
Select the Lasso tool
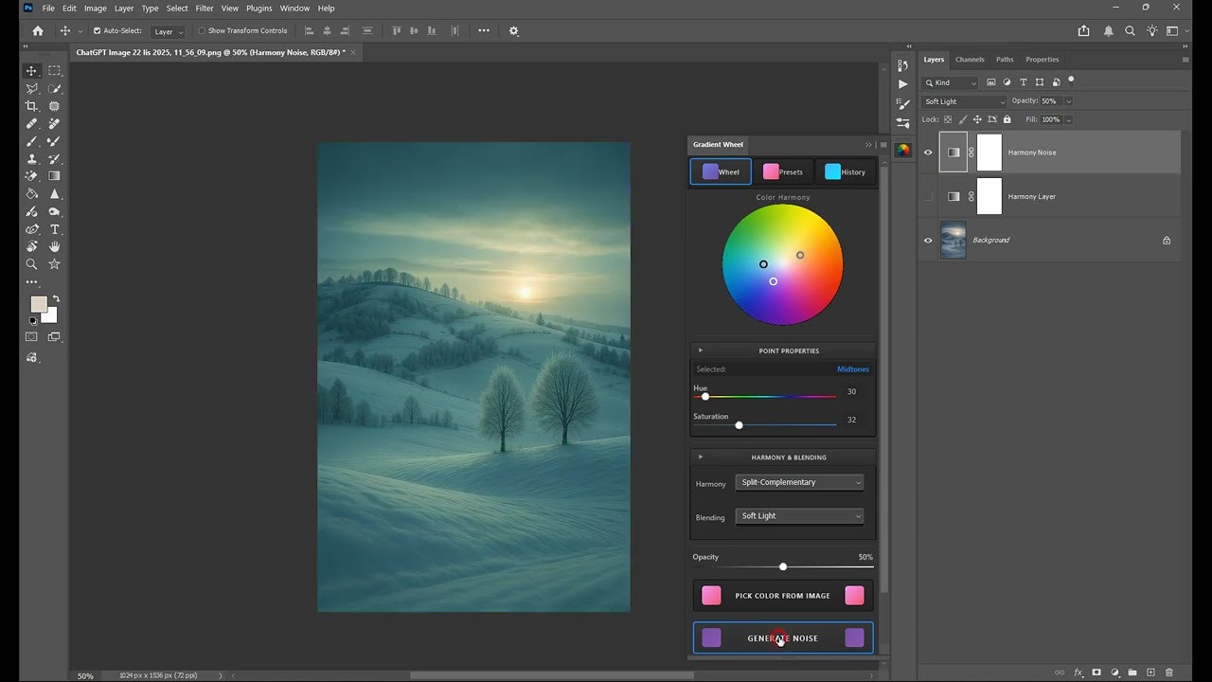[31, 88]
